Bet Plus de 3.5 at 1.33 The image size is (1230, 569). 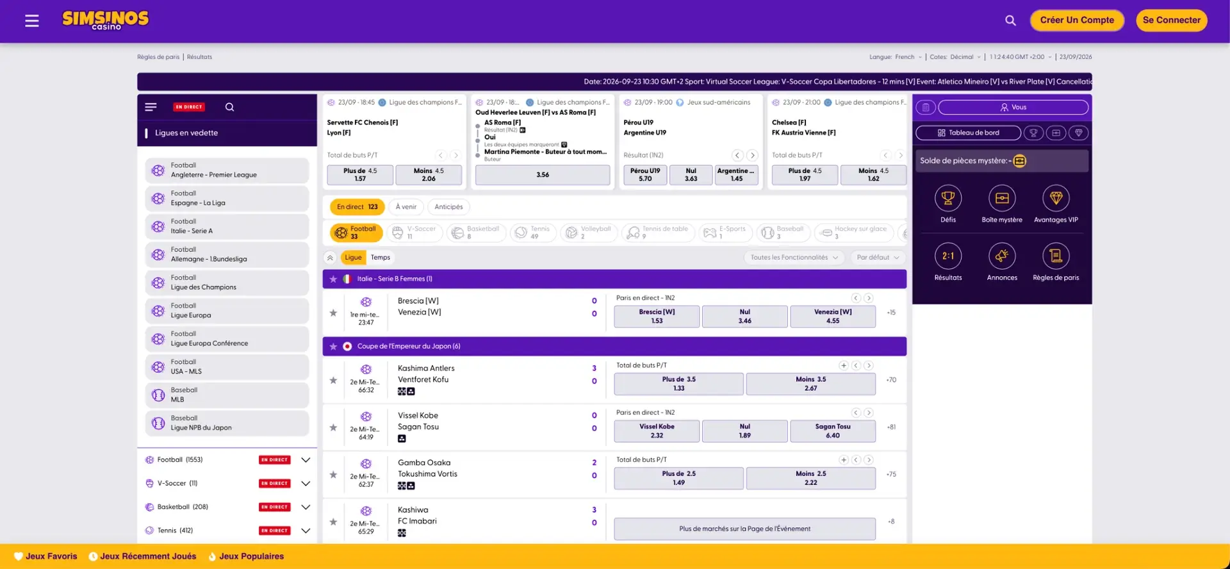click(678, 384)
